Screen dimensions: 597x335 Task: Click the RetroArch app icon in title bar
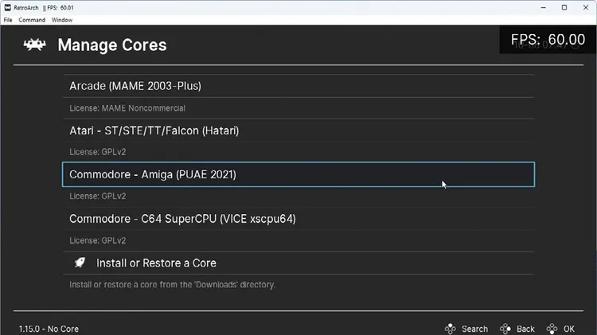point(8,8)
